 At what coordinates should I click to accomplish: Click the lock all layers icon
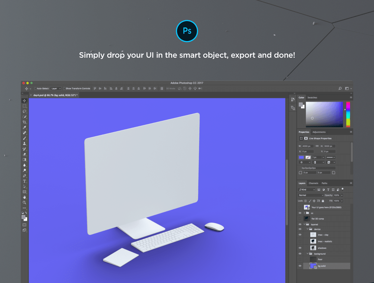tap(323, 201)
